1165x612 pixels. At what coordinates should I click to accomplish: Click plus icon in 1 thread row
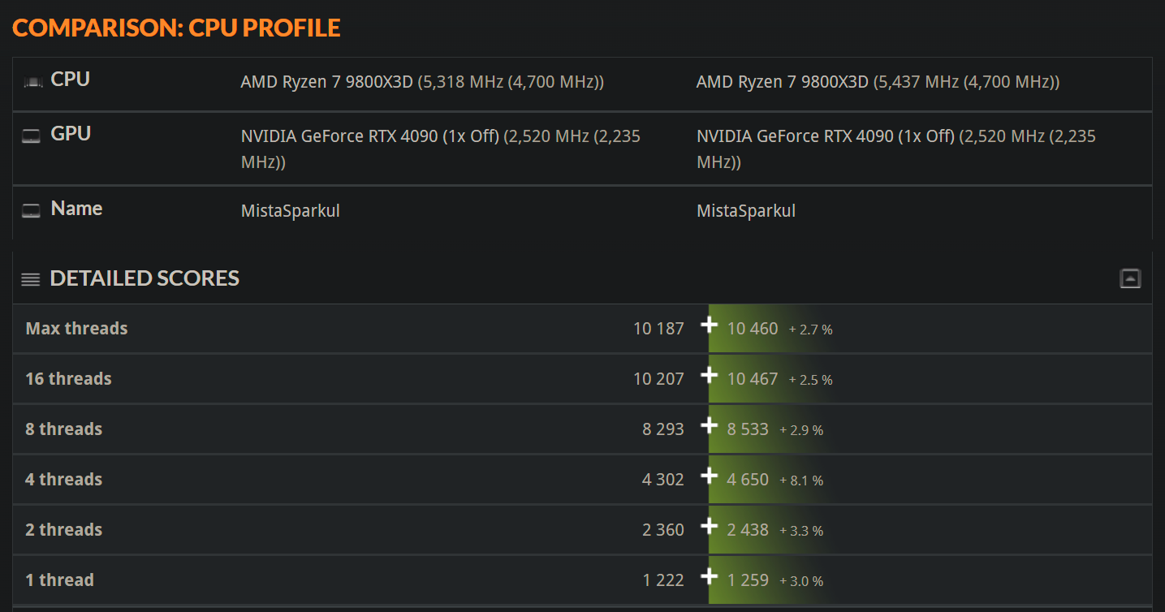pyautogui.click(x=710, y=576)
